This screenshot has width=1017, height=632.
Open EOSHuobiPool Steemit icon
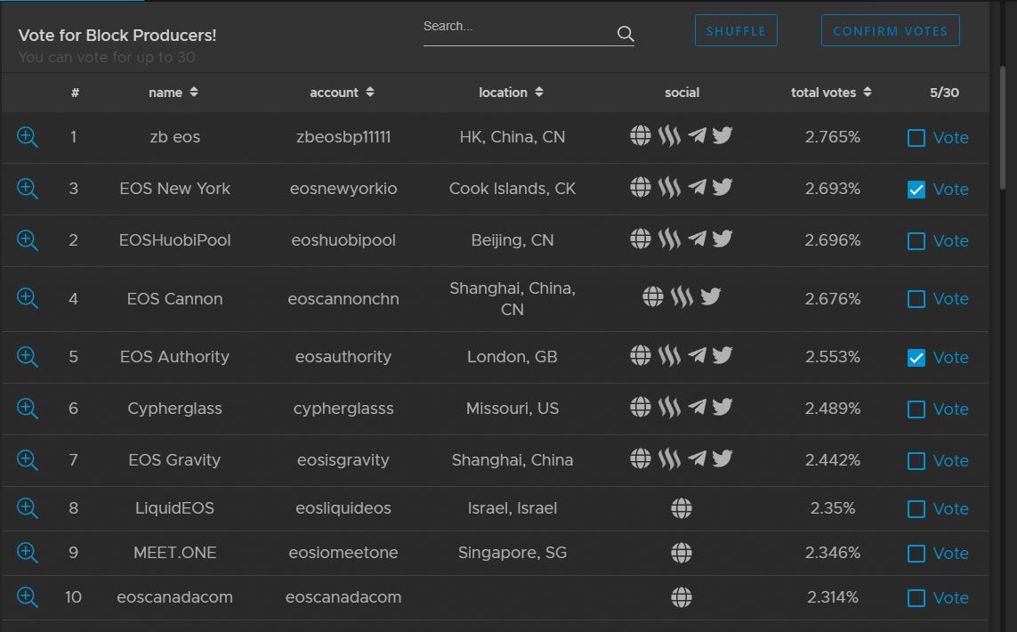pos(669,239)
